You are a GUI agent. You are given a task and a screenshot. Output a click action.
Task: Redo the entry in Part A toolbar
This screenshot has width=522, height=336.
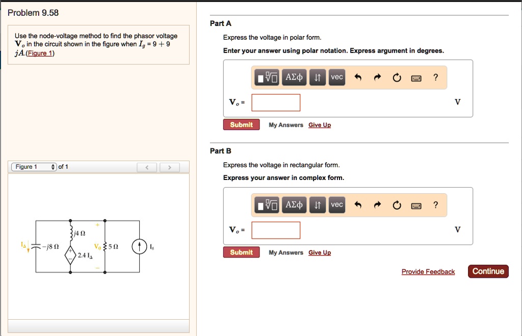[377, 77]
